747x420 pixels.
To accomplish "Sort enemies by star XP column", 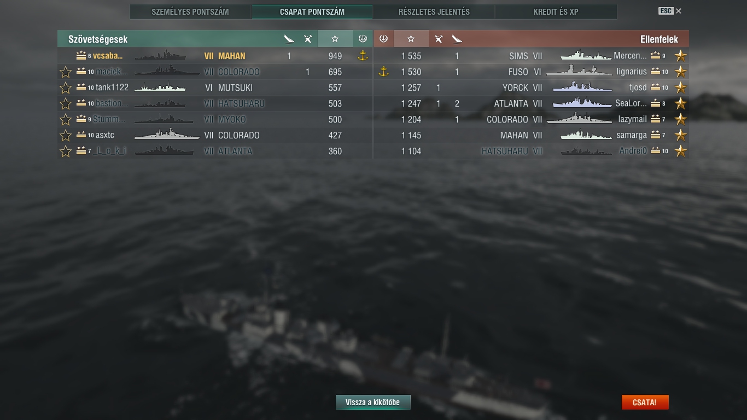I will pyautogui.click(x=411, y=39).
